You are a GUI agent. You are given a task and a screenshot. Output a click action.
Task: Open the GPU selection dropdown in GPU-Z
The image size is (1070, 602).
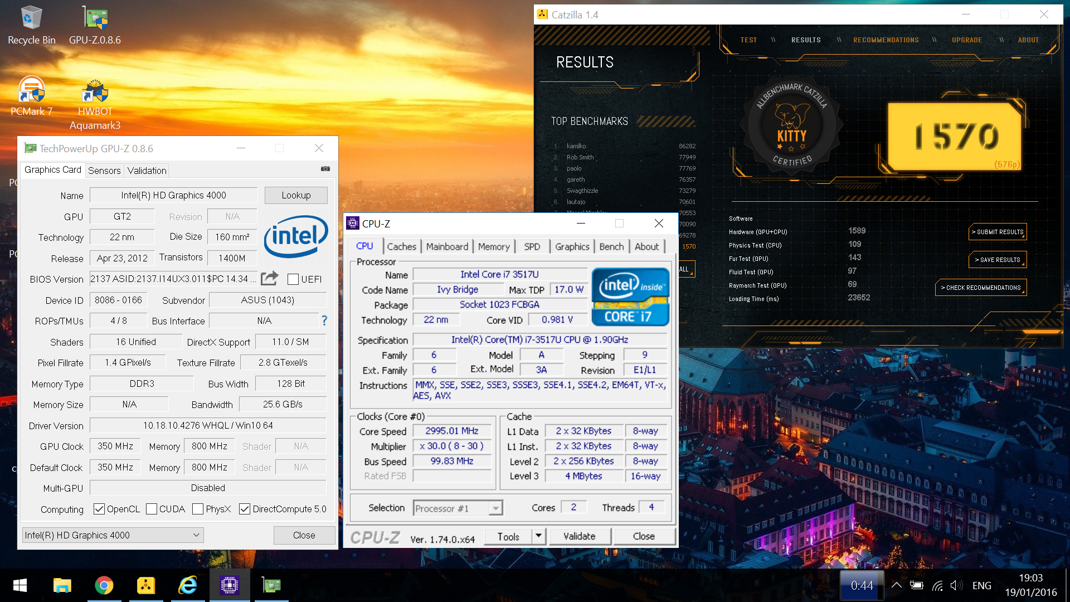point(113,535)
